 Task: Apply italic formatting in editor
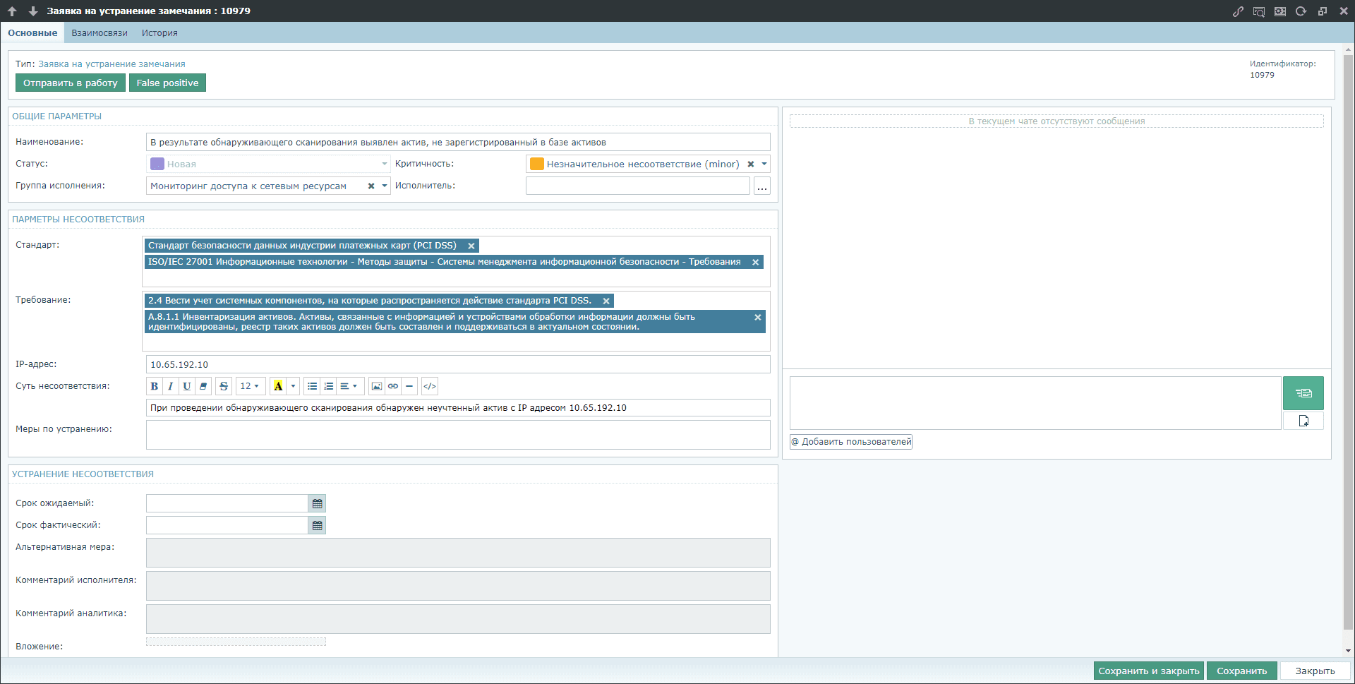[171, 386]
